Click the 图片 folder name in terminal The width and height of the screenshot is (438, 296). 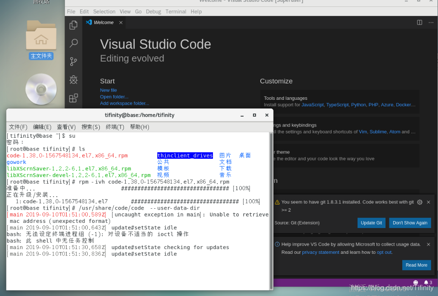(x=225, y=156)
